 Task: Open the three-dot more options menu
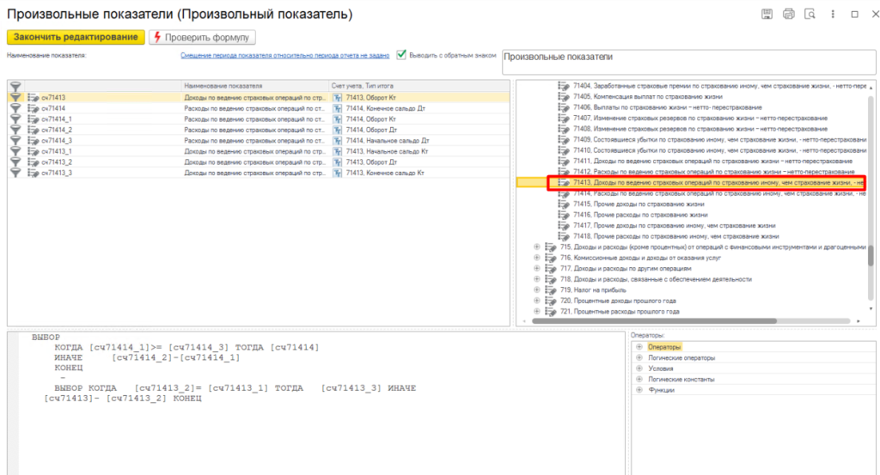coord(833,14)
